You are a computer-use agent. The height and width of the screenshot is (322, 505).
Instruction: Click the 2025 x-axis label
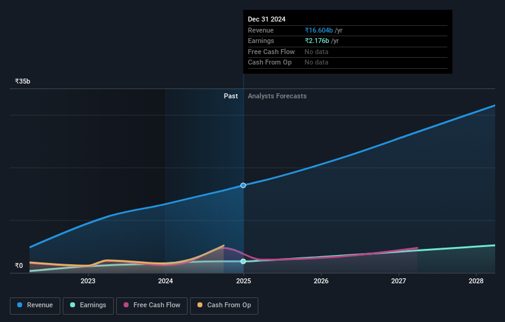(244, 281)
